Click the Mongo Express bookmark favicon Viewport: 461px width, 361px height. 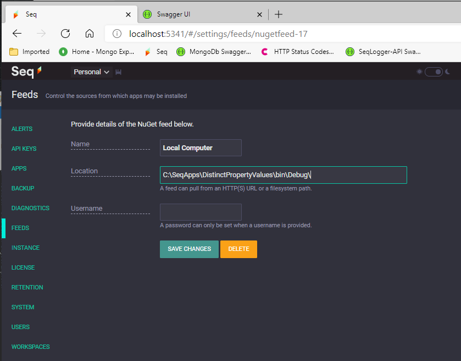[x=63, y=52]
